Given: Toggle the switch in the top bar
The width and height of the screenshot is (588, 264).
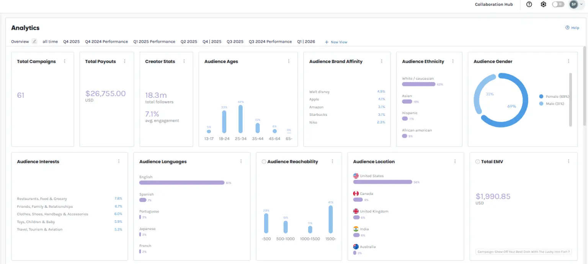Looking at the screenshot, I should pyautogui.click(x=558, y=5).
